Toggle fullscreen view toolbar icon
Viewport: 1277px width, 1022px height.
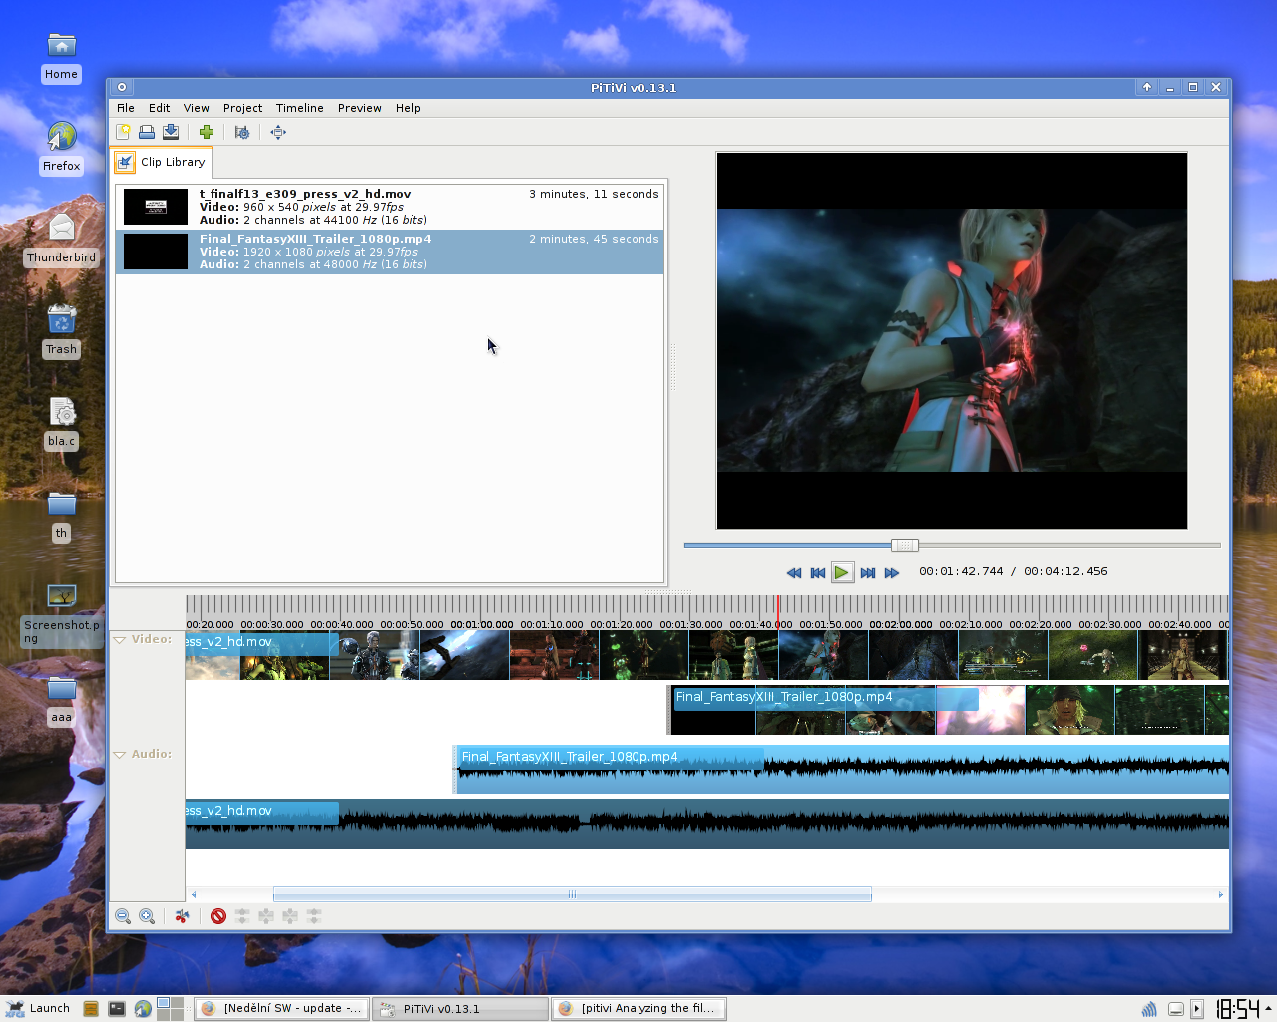278,132
